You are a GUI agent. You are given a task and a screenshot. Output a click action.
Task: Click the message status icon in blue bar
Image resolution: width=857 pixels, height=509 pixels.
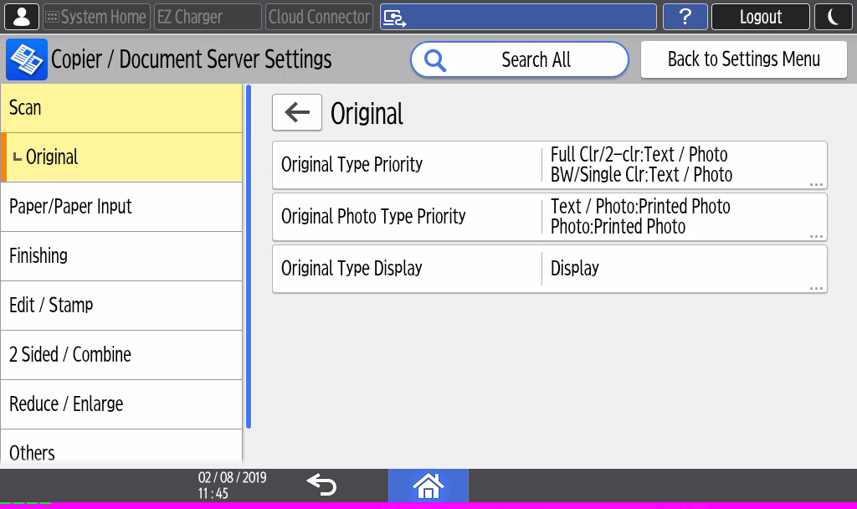(394, 17)
